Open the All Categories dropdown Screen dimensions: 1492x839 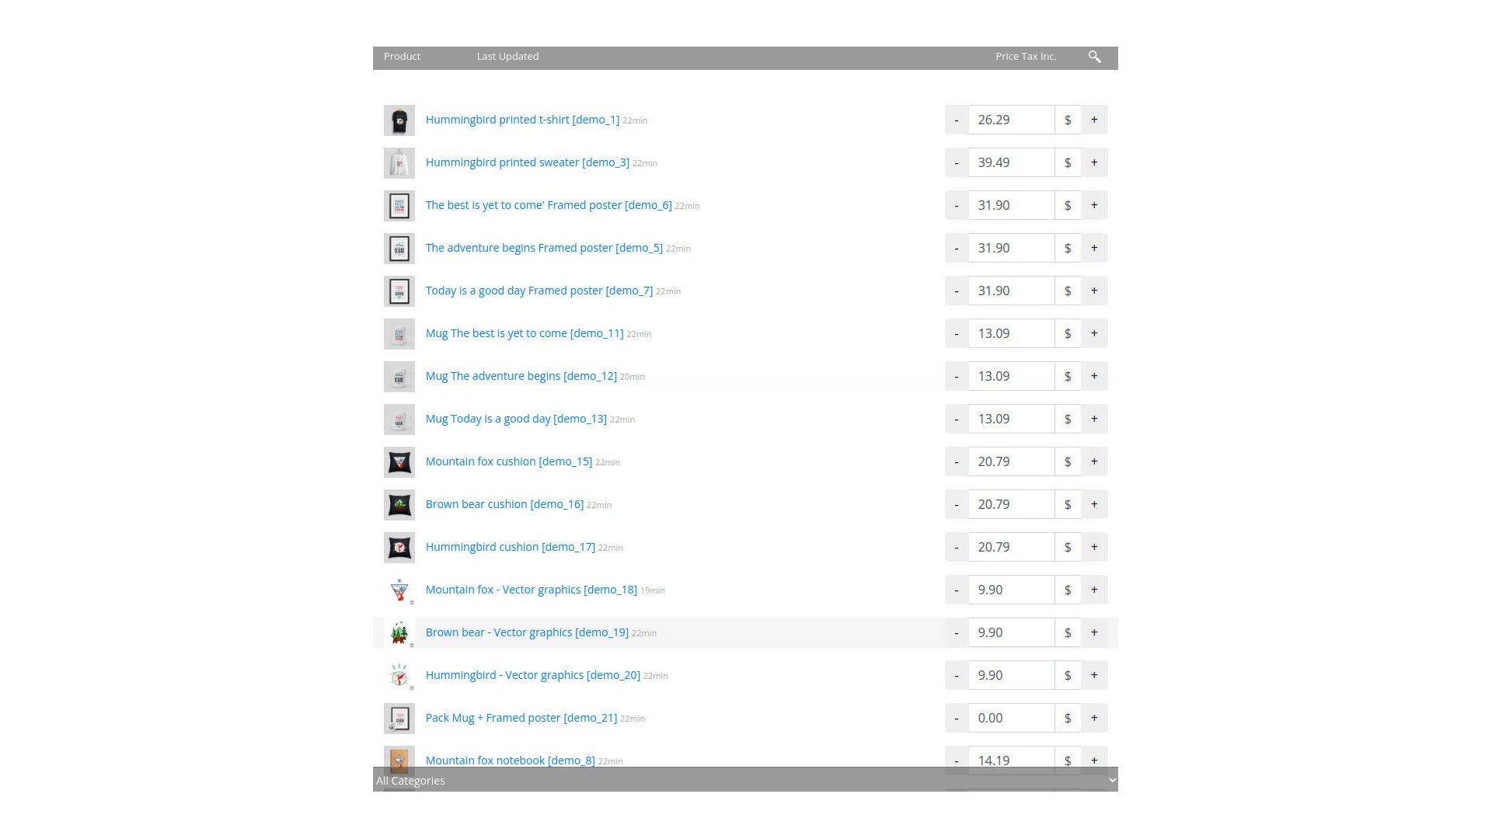(744, 780)
